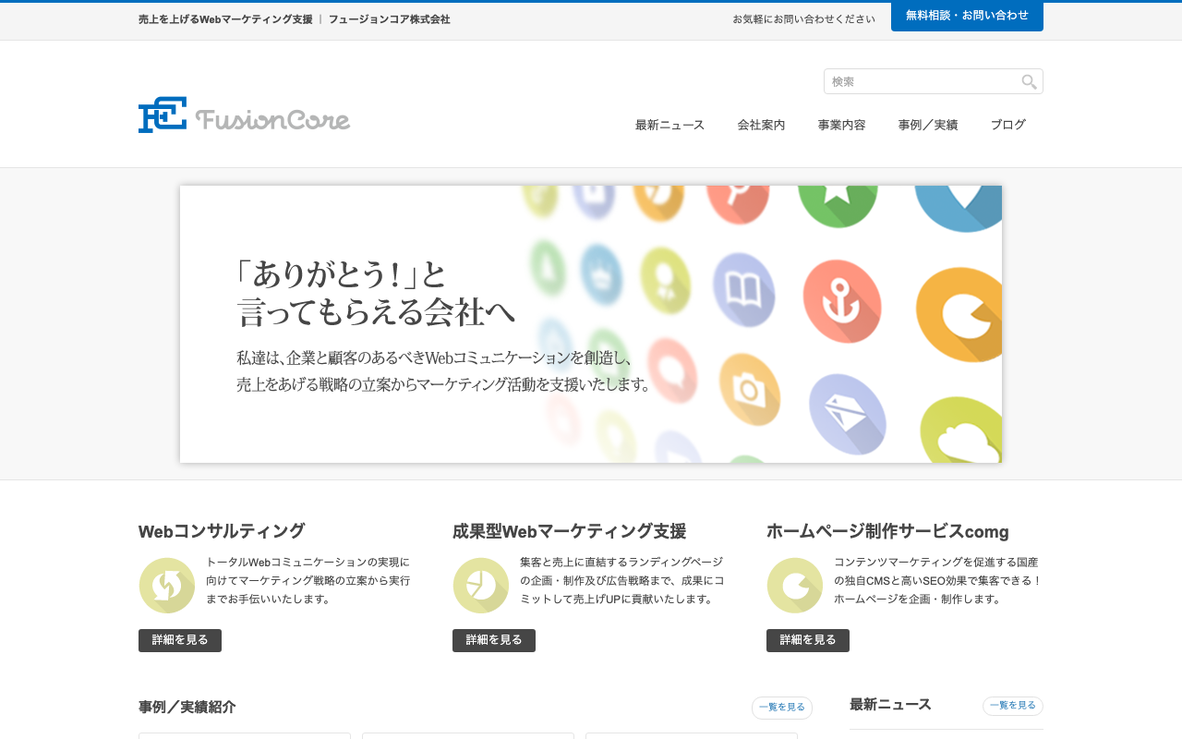
Task: Open the 最新ニュース menu item
Action: coord(669,125)
